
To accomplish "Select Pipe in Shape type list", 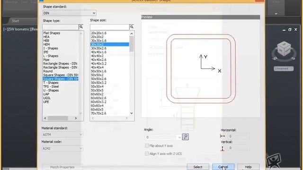I will click(x=46, y=60).
